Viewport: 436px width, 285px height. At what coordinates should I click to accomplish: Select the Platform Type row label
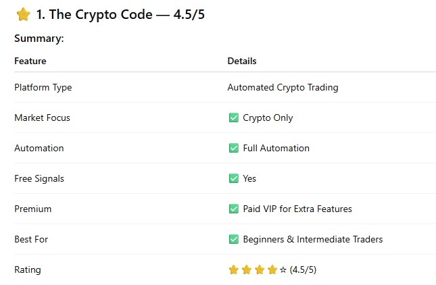[x=43, y=88]
